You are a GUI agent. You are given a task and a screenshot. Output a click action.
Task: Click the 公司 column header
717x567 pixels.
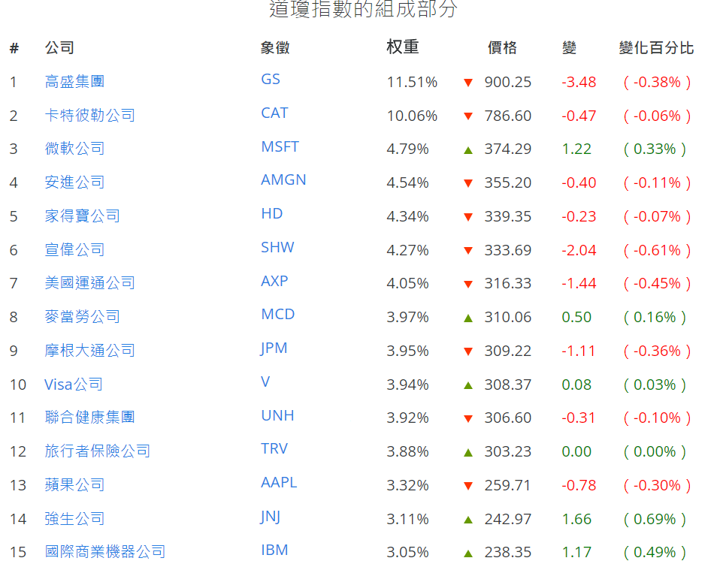pos(59,48)
